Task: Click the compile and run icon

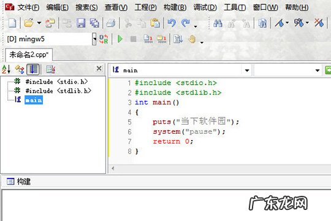Action: coord(104,39)
